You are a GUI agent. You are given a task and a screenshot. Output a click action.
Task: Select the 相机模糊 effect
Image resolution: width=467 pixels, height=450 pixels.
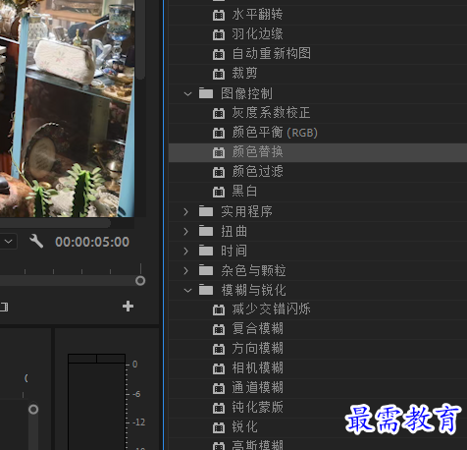257,368
